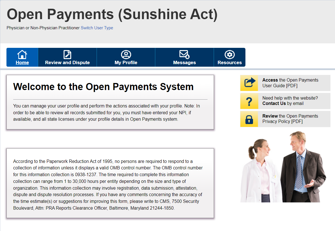This screenshot has height=231, width=335.
Task: Click the photo of two practitioners
Action: (283, 167)
